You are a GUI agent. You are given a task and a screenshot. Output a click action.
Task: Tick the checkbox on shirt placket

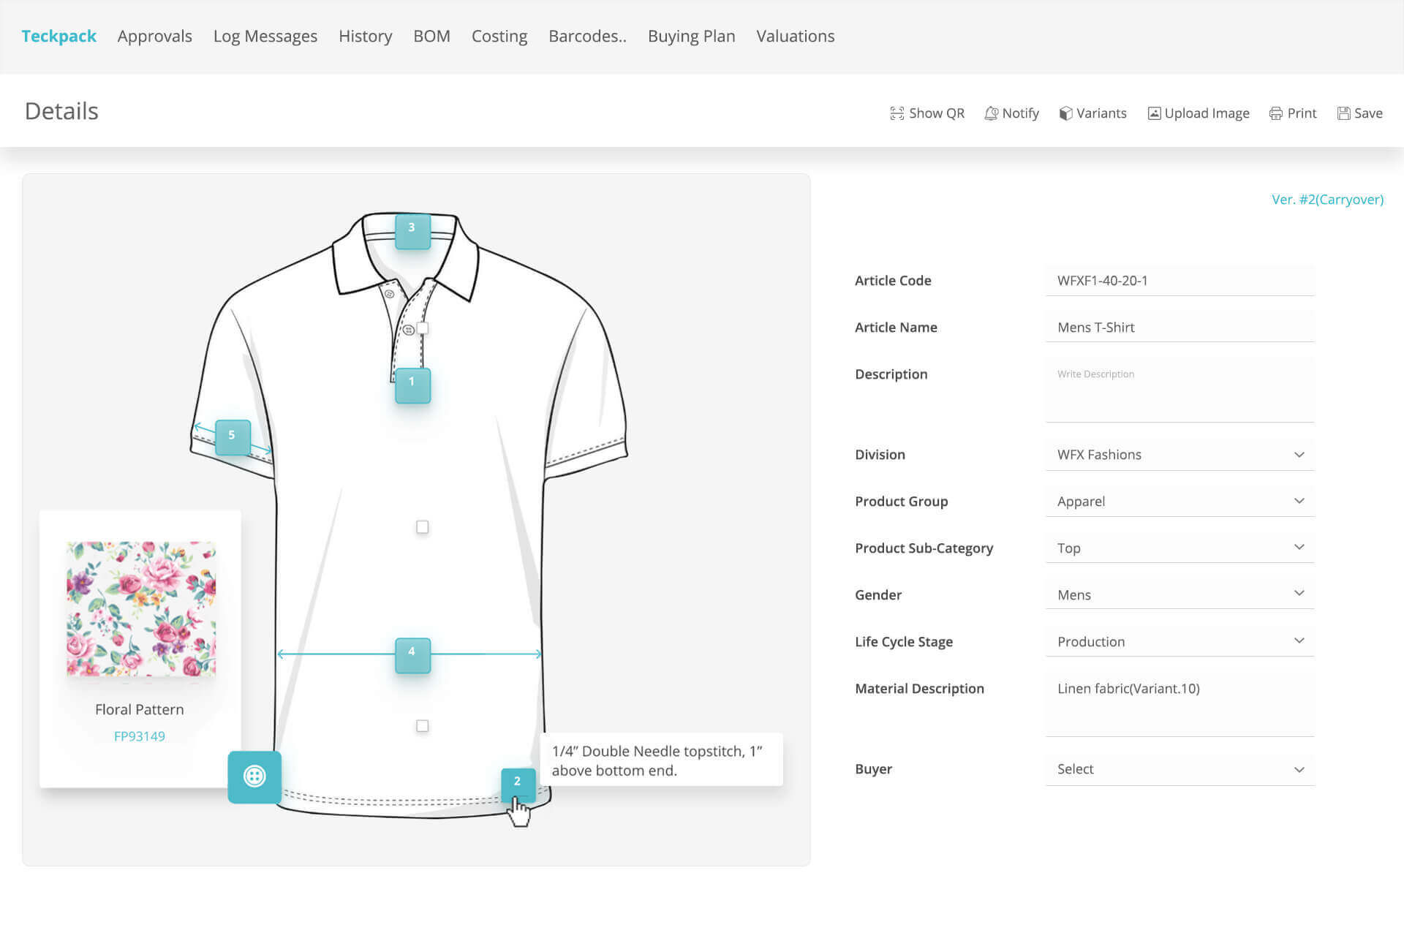423,328
